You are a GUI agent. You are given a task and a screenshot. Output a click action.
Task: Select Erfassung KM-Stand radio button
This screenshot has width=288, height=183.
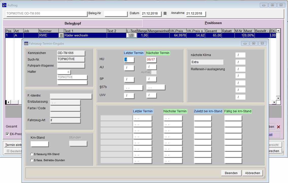[x=32, y=154]
